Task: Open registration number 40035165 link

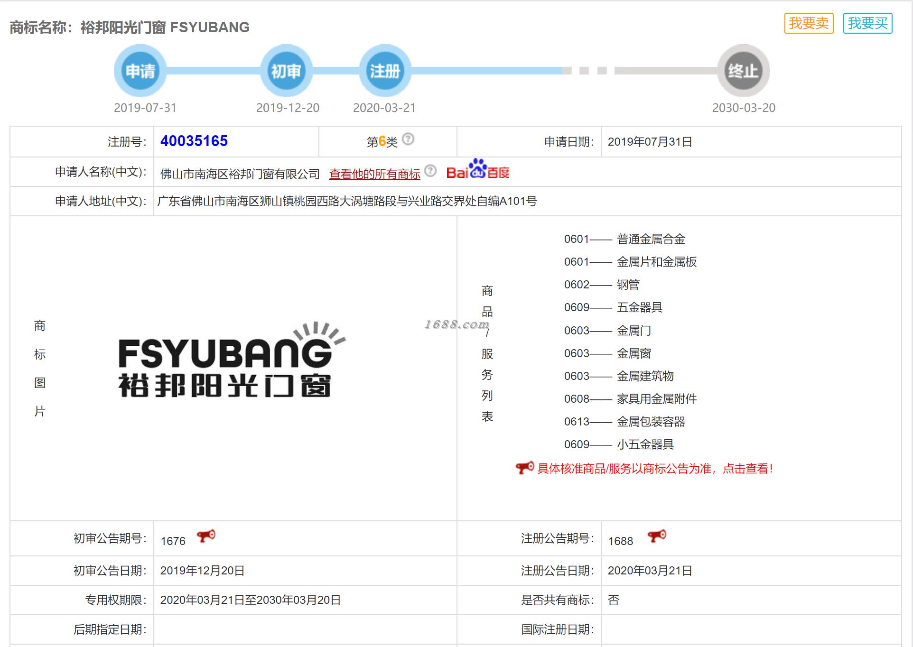Action: pyautogui.click(x=194, y=141)
